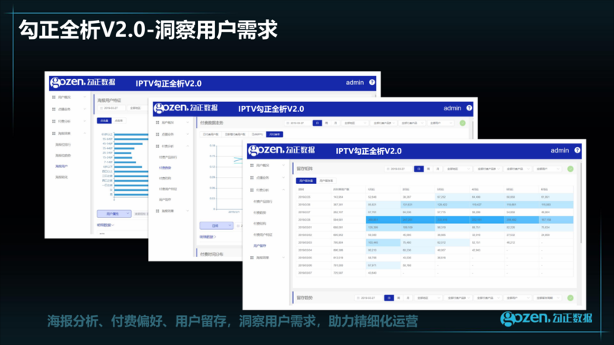Image resolution: width=614 pixels, height=345 pixels.
Task: Click the help question-mark icon in the 海报用户特征 window
Action: [x=372, y=82]
